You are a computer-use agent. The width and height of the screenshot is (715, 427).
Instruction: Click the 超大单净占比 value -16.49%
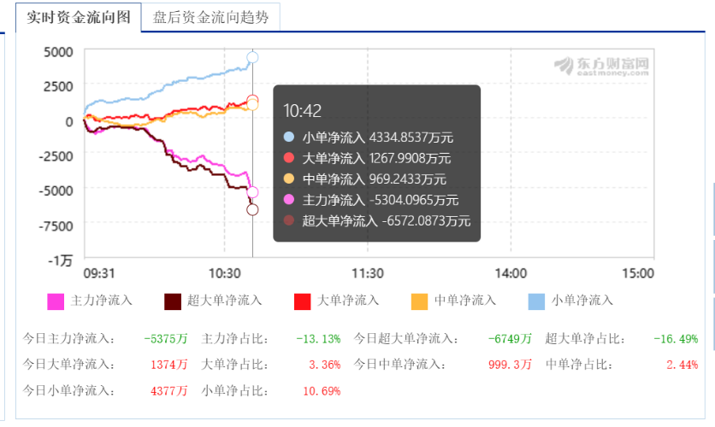coord(675,339)
